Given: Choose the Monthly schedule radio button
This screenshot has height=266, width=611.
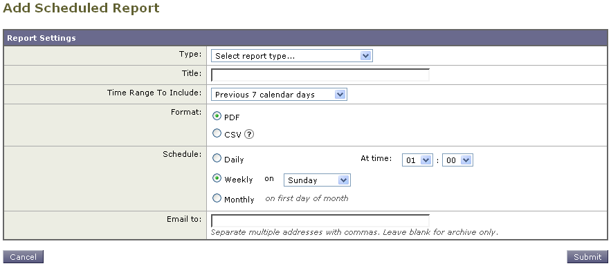Looking at the screenshot, I should pyautogui.click(x=217, y=198).
